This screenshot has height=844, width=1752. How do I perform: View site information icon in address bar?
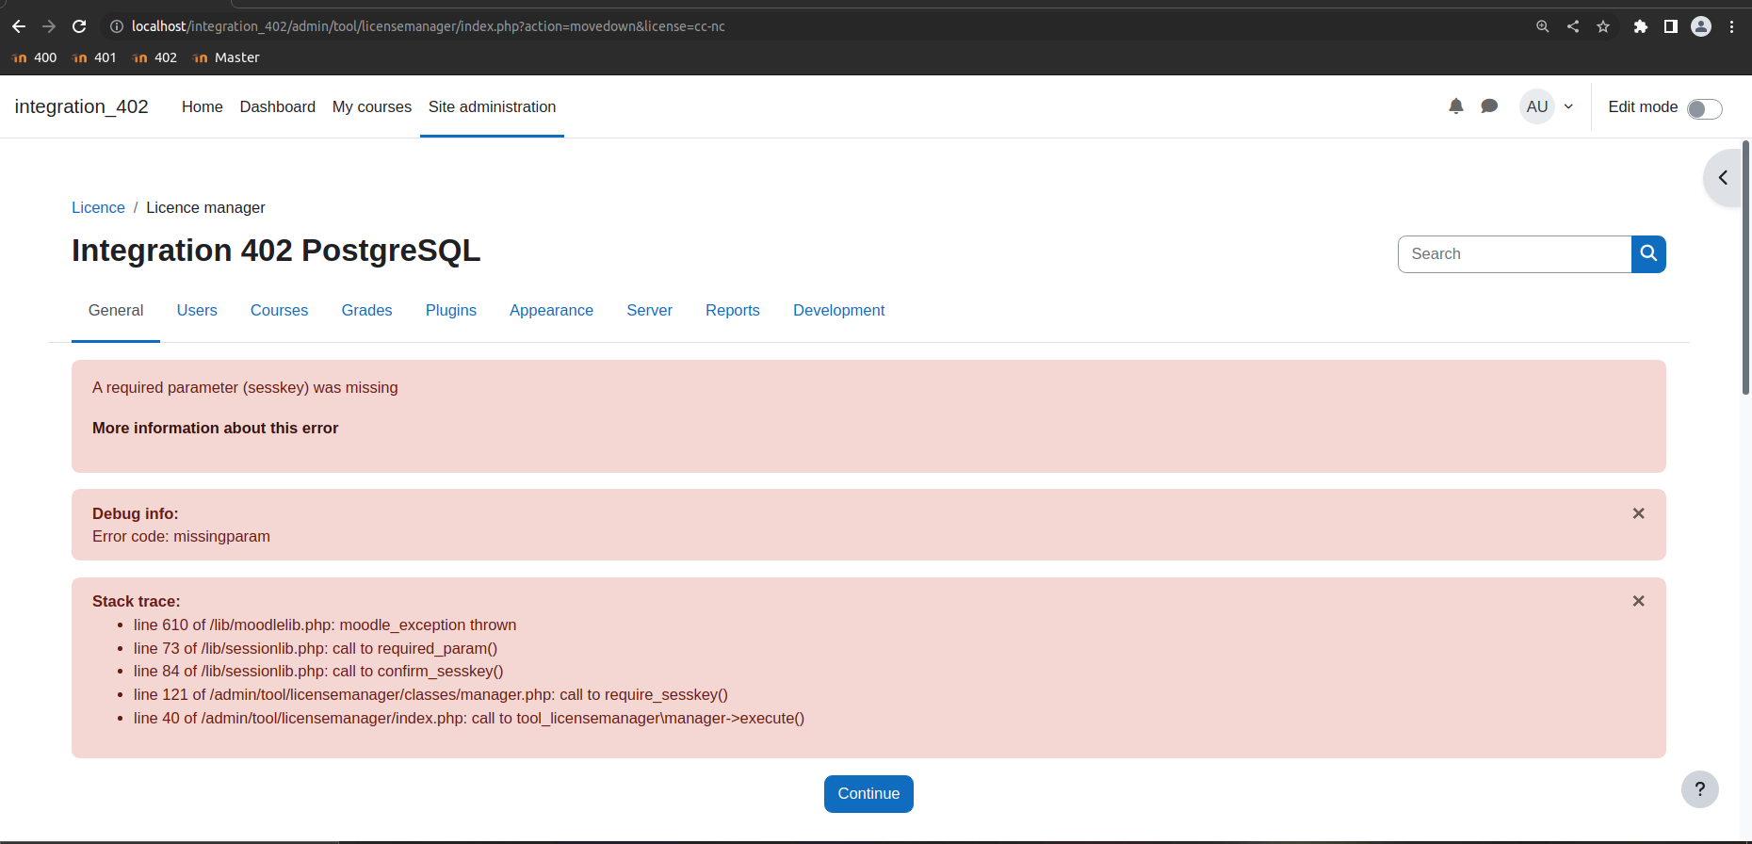click(117, 26)
